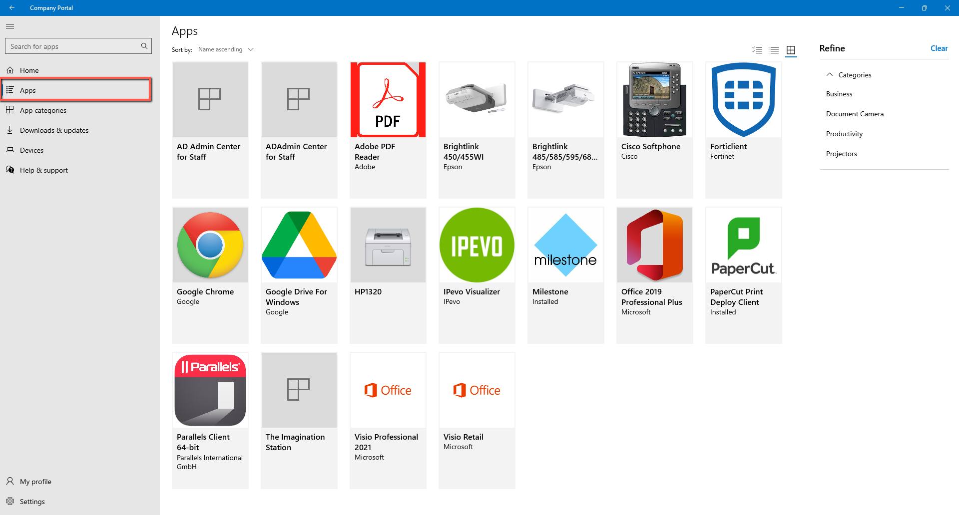
Task: Open the Sort by Name ascending dropdown
Action: pos(226,49)
